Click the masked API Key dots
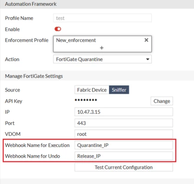Image resolution: width=194 pixels, height=184 pixels. pyautogui.click(x=86, y=100)
